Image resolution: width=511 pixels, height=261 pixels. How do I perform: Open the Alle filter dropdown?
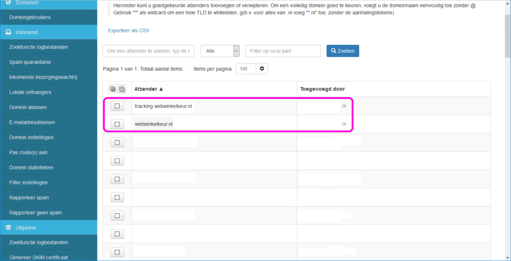click(220, 51)
